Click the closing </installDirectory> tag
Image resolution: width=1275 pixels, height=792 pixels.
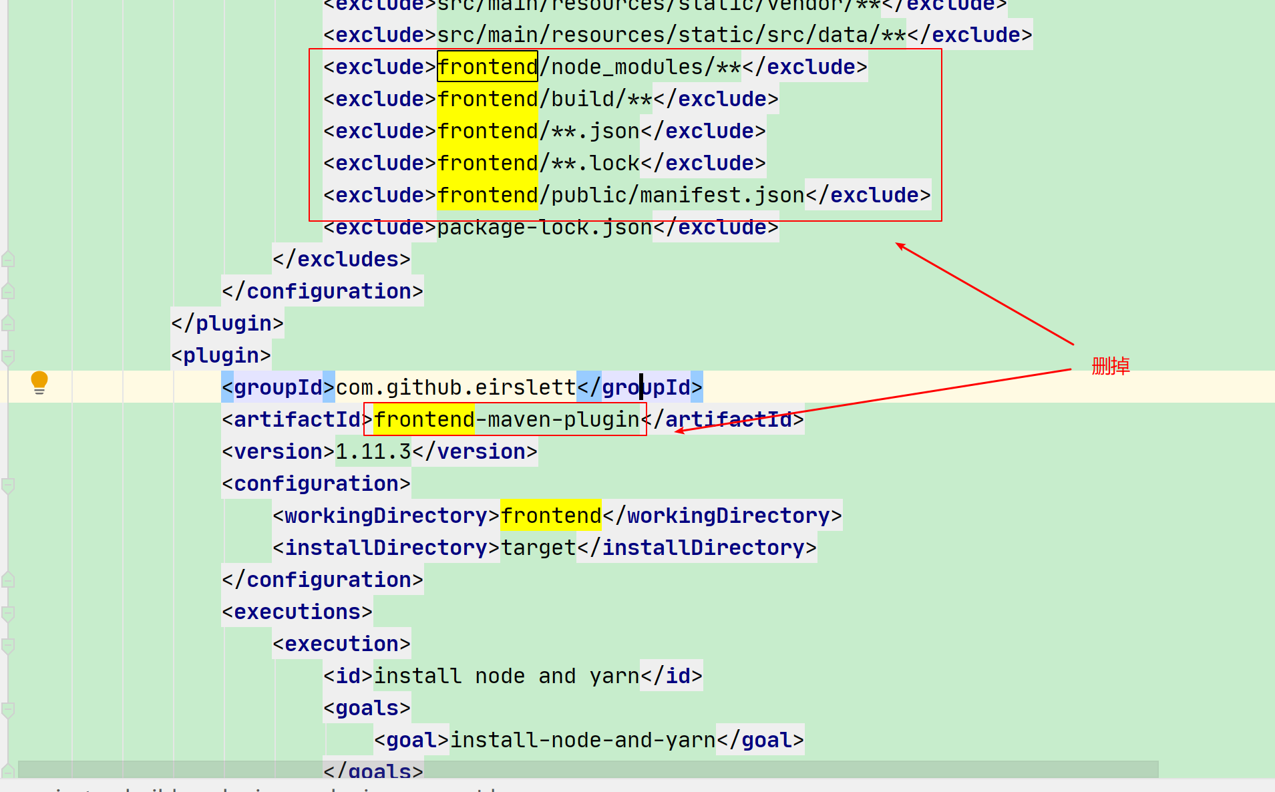[697, 548]
